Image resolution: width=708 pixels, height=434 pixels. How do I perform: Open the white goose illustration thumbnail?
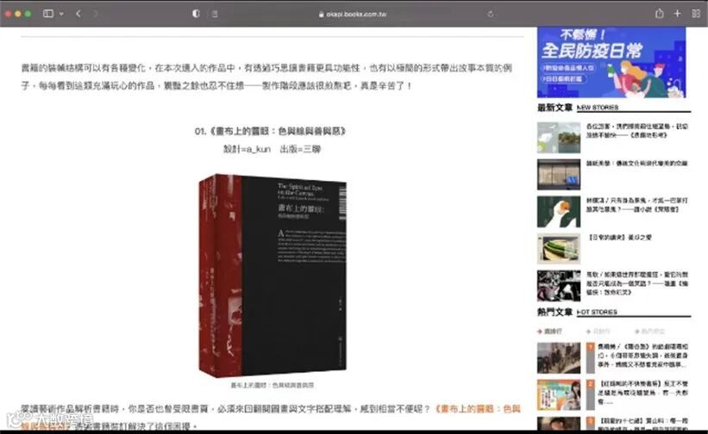click(559, 211)
